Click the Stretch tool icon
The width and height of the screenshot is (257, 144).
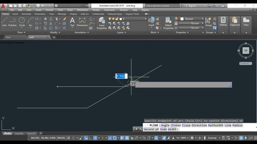pos(45,28)
